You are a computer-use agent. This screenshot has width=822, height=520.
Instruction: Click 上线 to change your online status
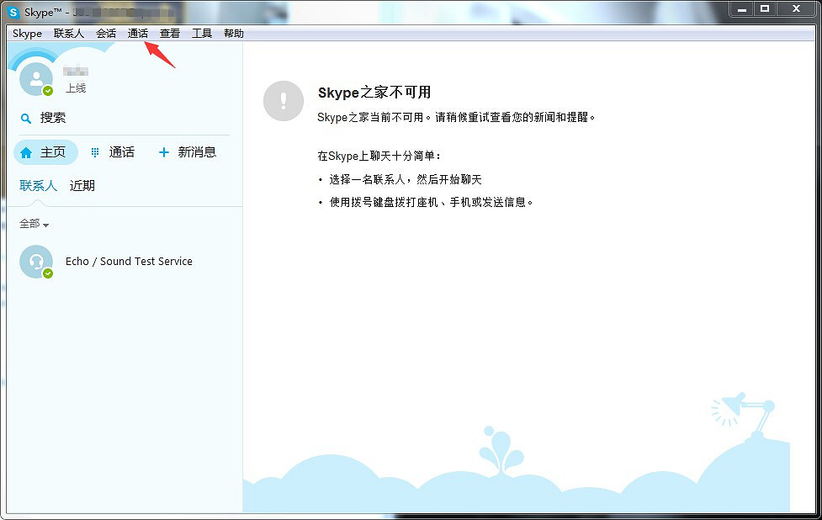75,88
